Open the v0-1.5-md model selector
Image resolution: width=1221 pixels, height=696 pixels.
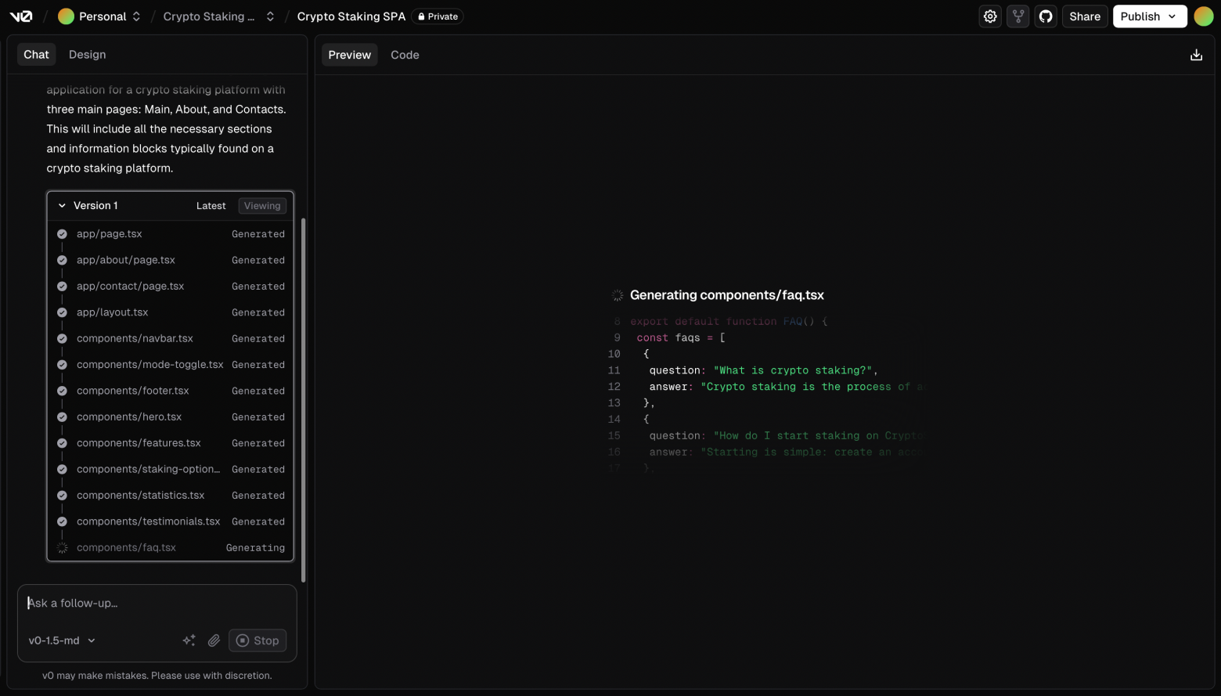point(61,640)
